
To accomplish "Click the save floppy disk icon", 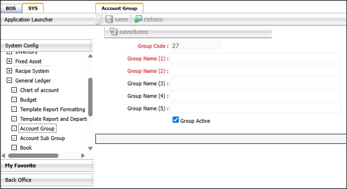I will pos(109,19).
